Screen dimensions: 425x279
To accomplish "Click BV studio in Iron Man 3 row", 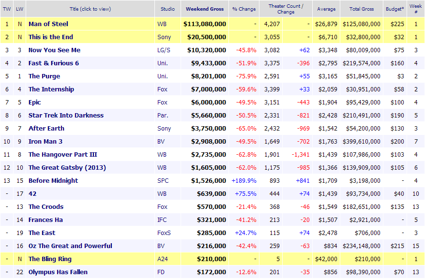I will coord(161,141).
